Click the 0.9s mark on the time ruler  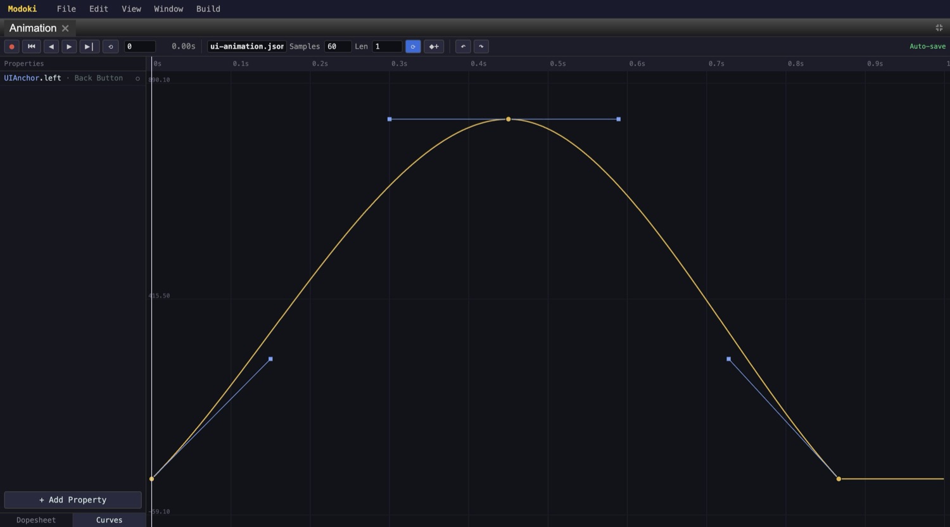(875, 63)
